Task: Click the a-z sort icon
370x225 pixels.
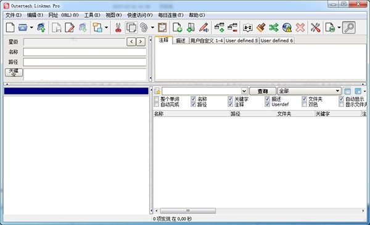Action: point(248,28)
